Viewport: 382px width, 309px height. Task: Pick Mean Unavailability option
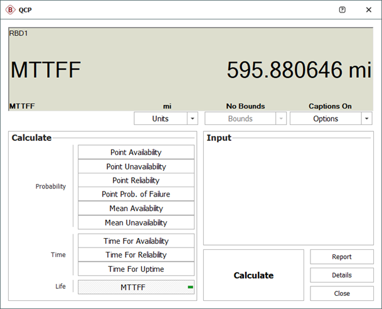point(136,222)
